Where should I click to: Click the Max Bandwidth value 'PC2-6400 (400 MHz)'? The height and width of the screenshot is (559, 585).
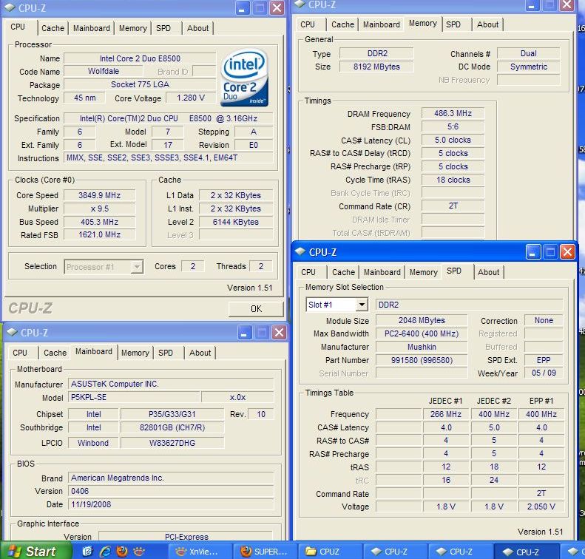[422, 333]
